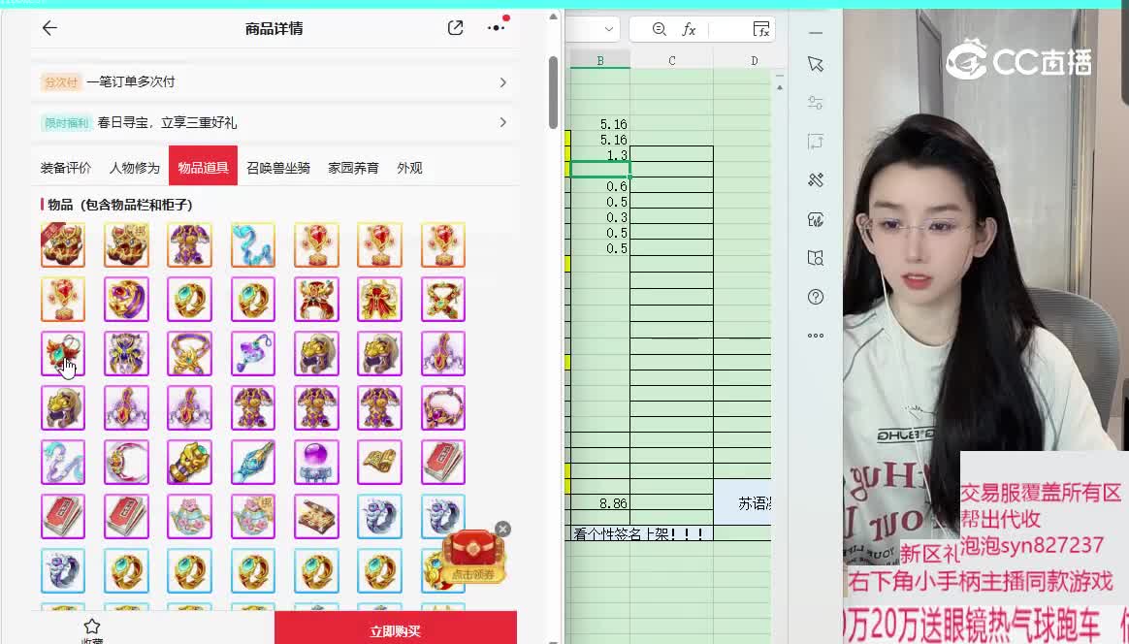Select the purple orb item thumbnail
The width and height of the screenshot is (1129, 644).
click(x=316, y=462)
